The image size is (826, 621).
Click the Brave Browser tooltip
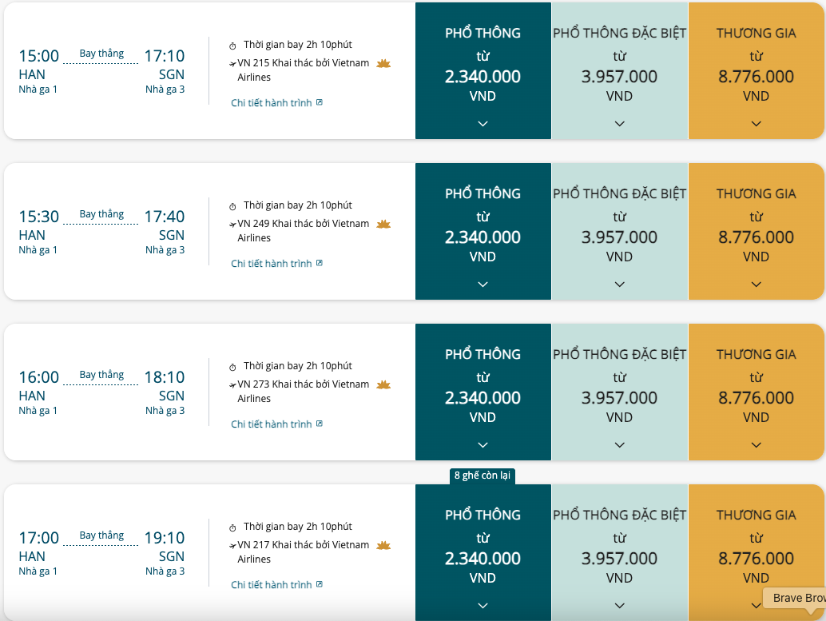[x=794, y=599]
